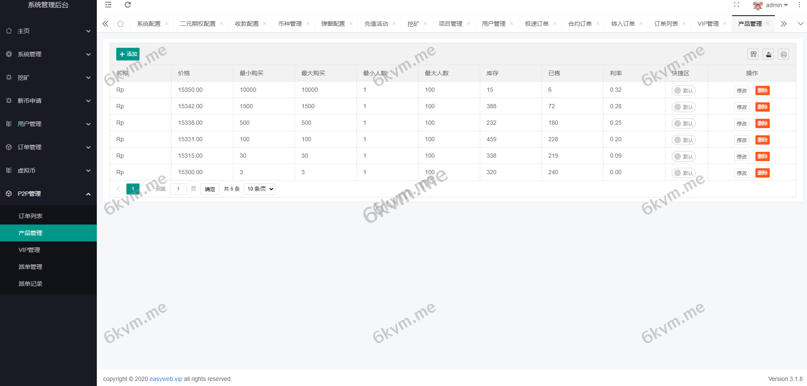The image size is (807, 386).
Task: Open the easyweb.vip footer link
Action: (x=166, y=379)
